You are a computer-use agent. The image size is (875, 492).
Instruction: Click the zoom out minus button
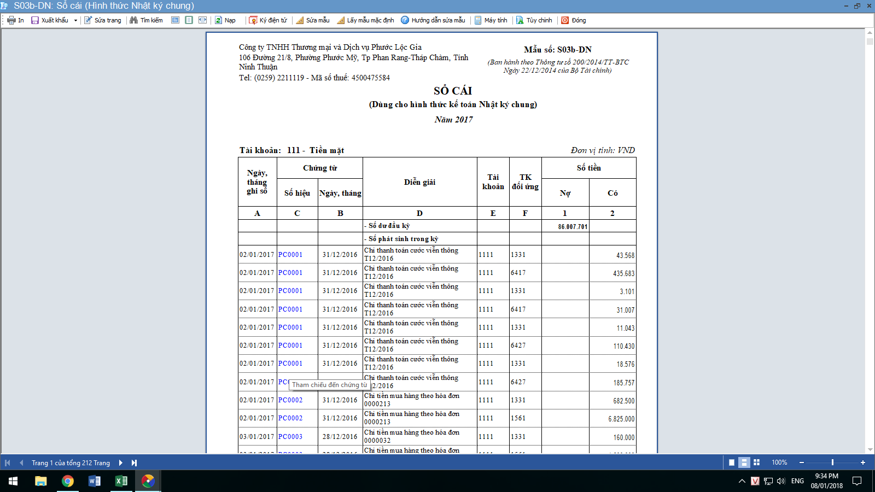tap(802, 462)
